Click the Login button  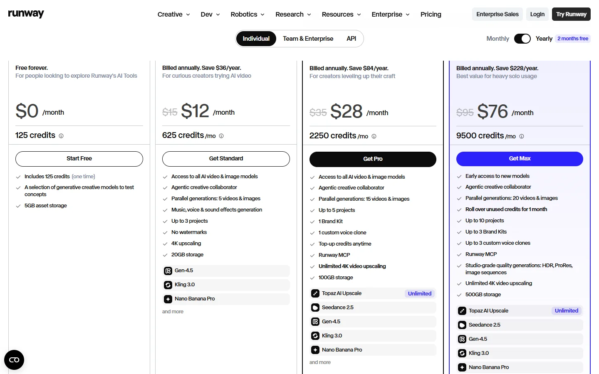(x=537, y=14)
